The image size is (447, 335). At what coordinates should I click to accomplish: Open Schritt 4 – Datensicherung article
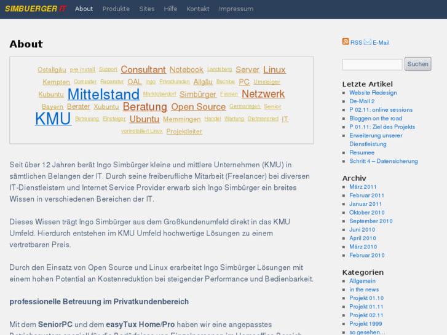pos(384,161)
